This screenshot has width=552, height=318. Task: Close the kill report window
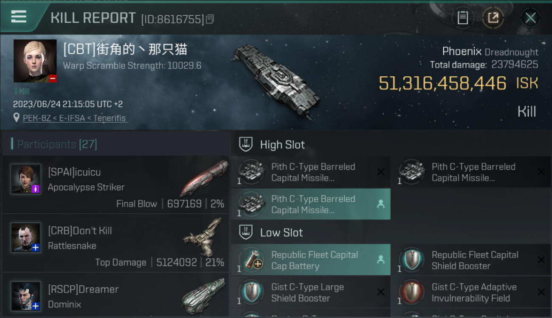point(530,18)
